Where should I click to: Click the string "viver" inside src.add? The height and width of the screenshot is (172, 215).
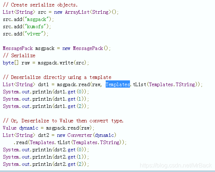tap(34, 34)
